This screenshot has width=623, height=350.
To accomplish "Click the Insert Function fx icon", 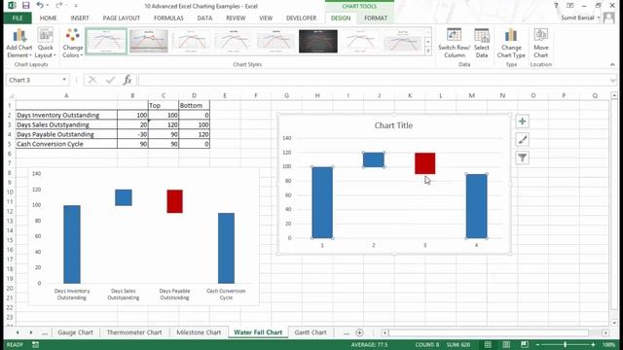I will [x=128, y=80].
